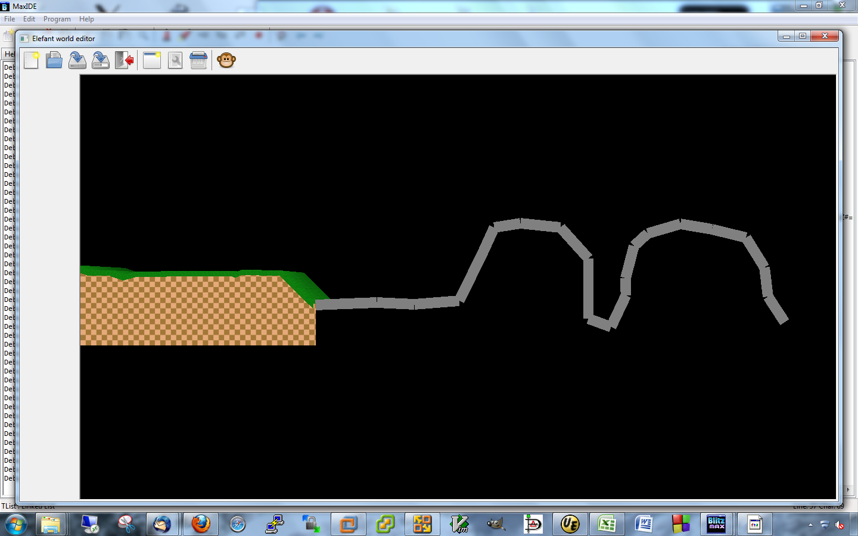Click the Exit door icon with red arrow
Image resolution: width=858 pixels, height=536 pixels.
[x=124, y=60]
